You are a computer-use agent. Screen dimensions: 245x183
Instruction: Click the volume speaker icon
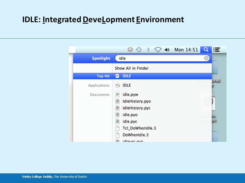coord(167,50)
